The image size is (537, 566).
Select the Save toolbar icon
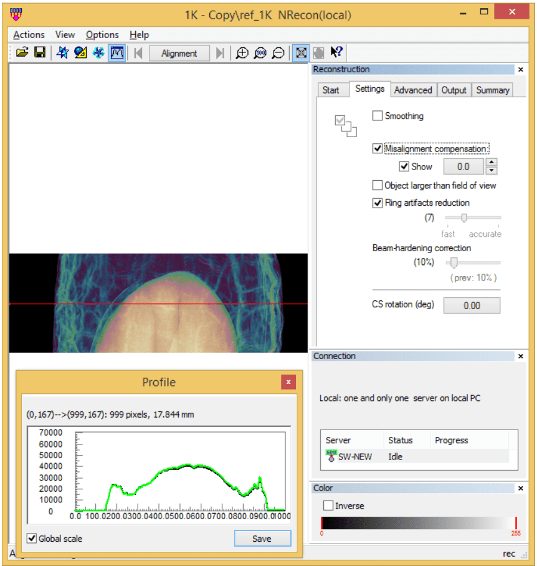(x=39, y=53)
